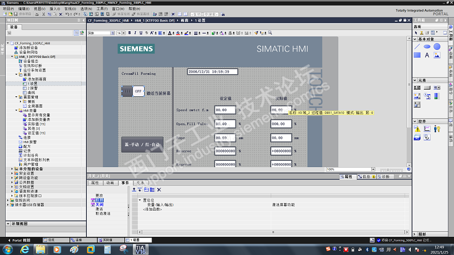Toggle the ON/OFF switch on the HMI screen

tap(133, 91)
